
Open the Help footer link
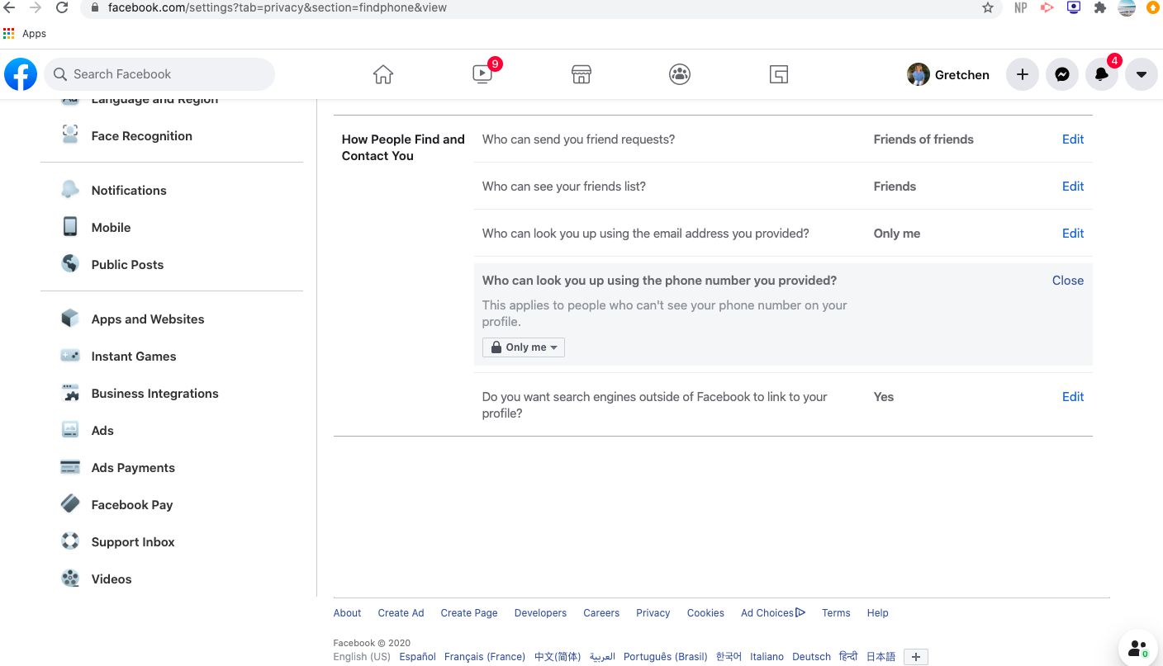[878, 613]
